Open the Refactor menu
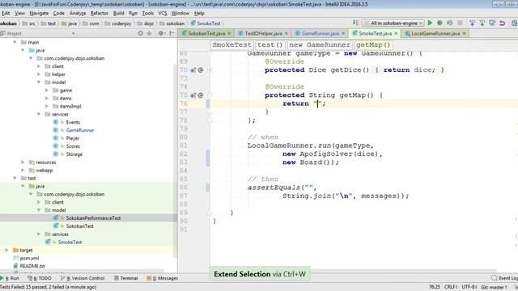This screenshot has width=518, height=291. point(100,13)
